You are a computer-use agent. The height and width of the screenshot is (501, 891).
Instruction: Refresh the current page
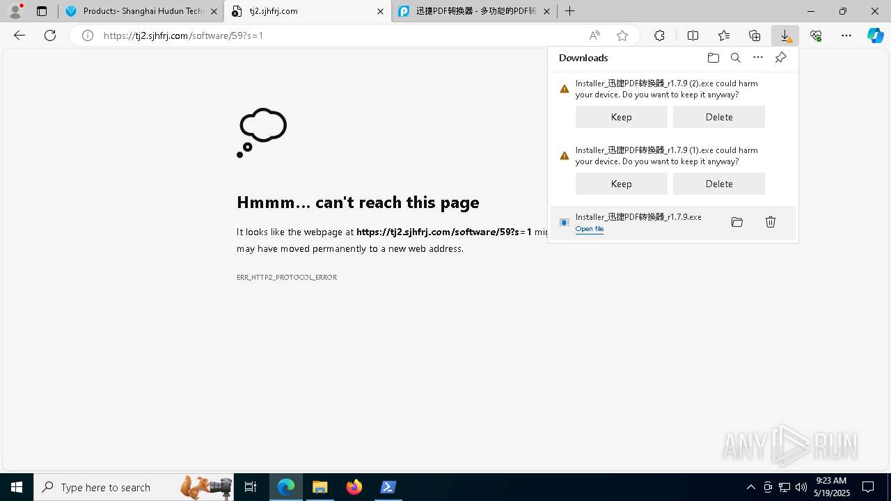tap(50, 35)
